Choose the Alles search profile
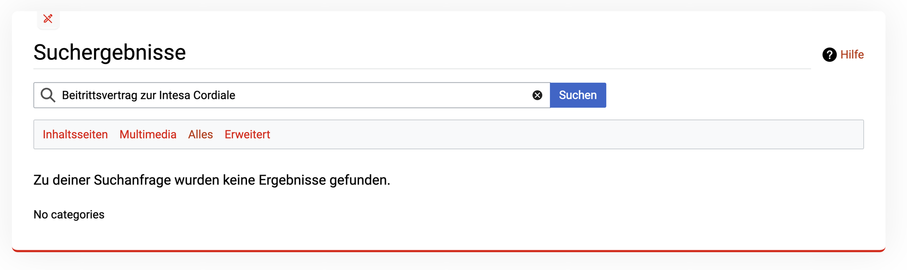Screen dimensions: 907x270 (200, 135)
